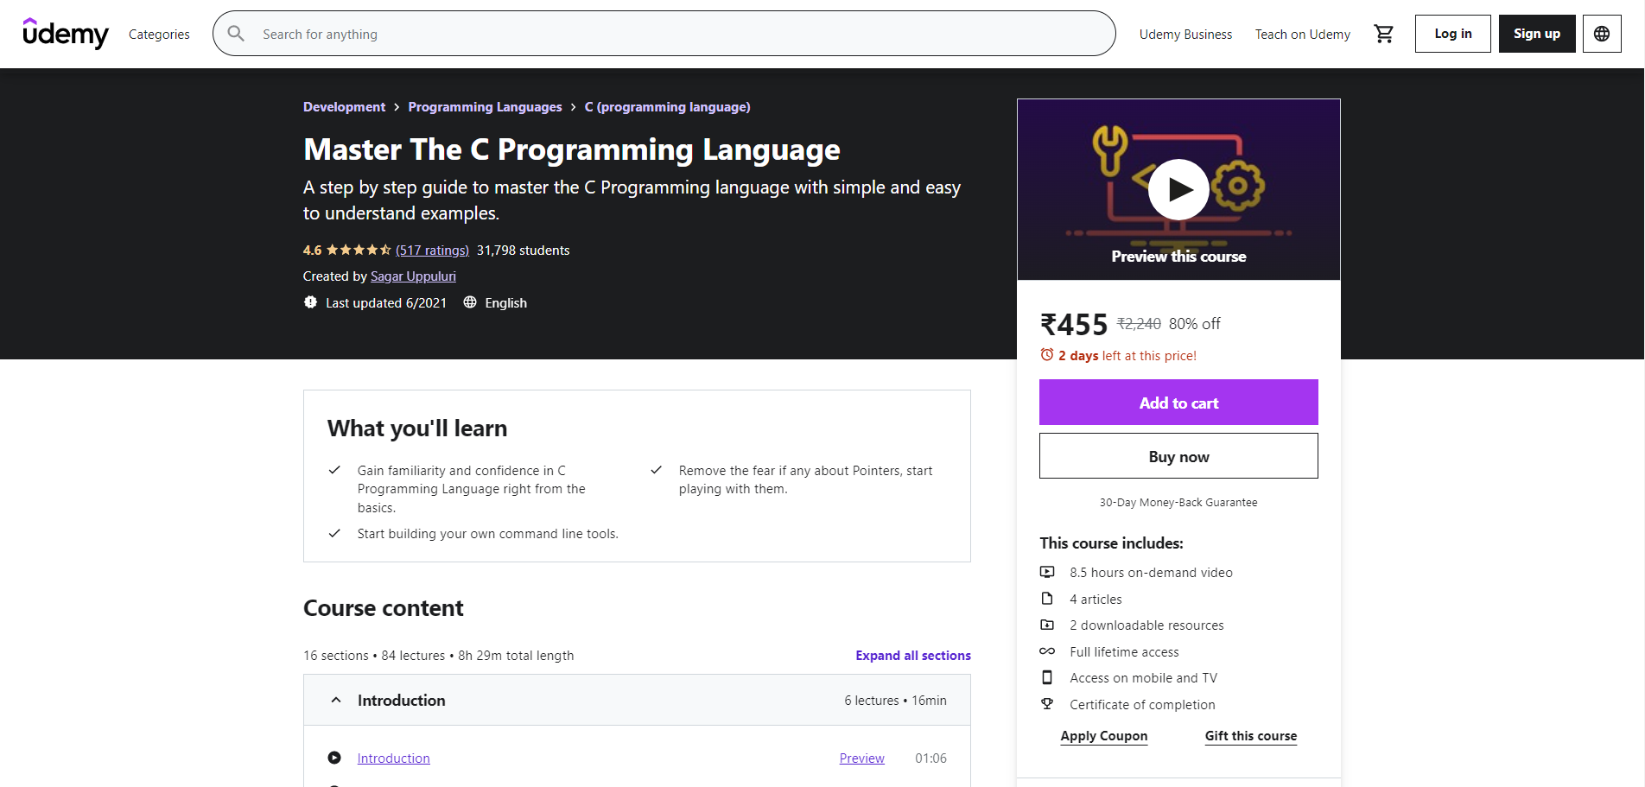
Task: Click the video icon next to 8.5 hours on-demand video
Action: coord(1047,572)
